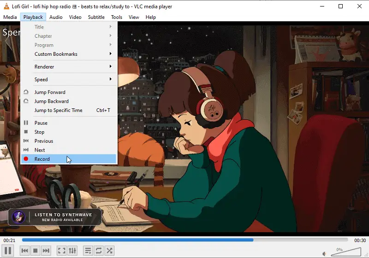Show extended settings with the equalizer icon
The width and height of the screenshot is (369, 258).
tap(72, 251)
